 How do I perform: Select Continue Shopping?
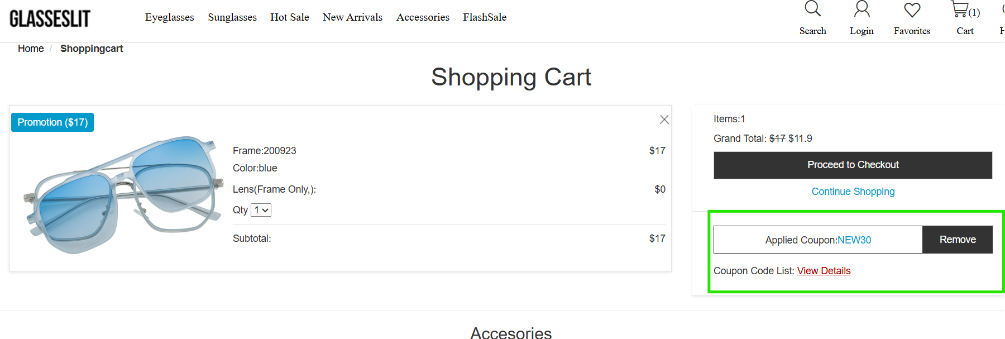pyautogui.click(x=853, y=192)
